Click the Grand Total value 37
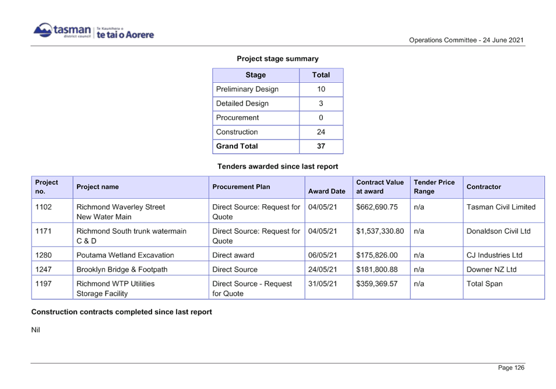556x389 pixels. pos(321,146)
